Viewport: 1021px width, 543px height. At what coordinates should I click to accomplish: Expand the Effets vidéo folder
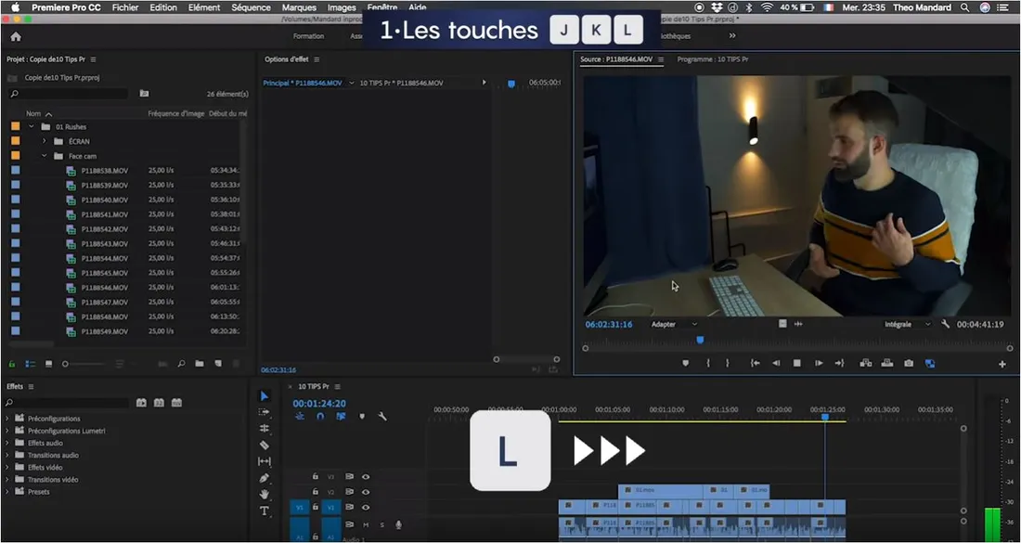[x=7, y=467]
